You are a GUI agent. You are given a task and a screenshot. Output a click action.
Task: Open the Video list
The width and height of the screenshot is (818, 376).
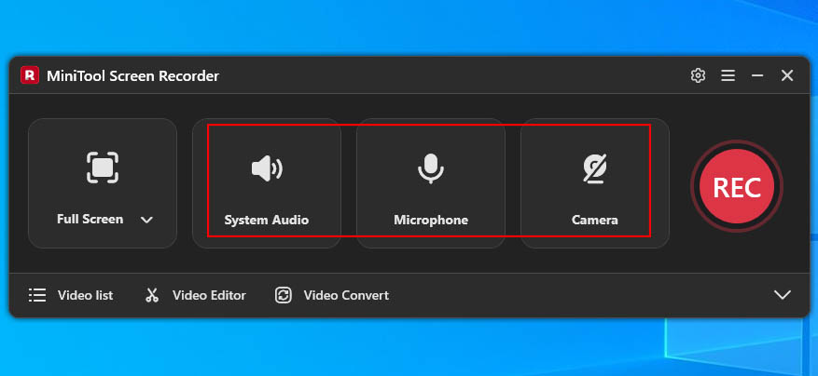pyautogui.click(x=71, y=295)
